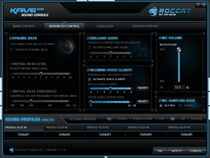Viewport: 210px width, 158px height.
Task: Click the EQ overview indicator
Action: click(x=173, y=119)
